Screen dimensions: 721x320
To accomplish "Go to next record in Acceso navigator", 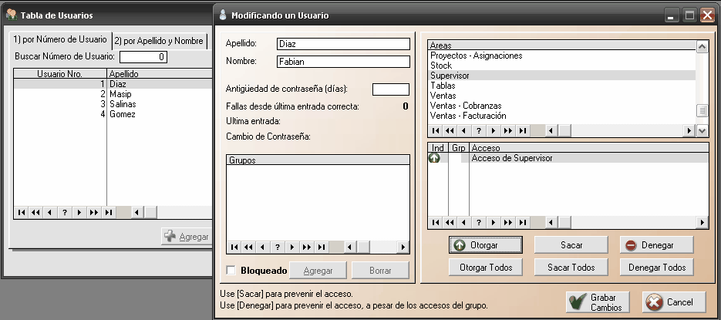I will click(494, 223).
